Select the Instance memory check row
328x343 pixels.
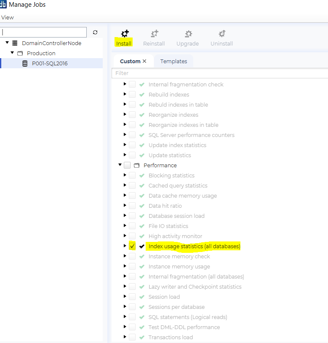[x=179, y=256]
